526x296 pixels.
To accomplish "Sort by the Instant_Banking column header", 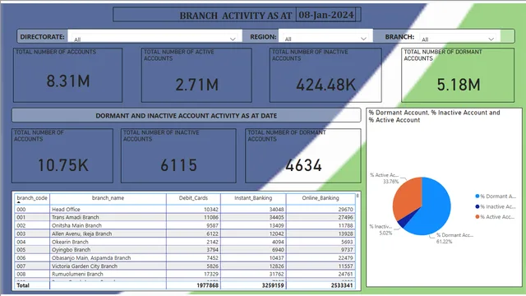I will tap(253, 198).
